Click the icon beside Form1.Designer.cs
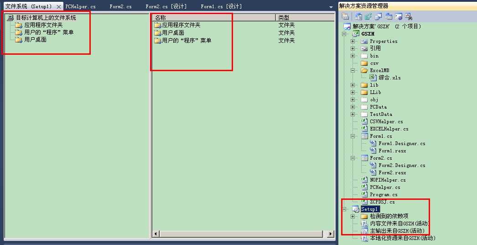Screen dimensions: 477x245 pos(373,143)
